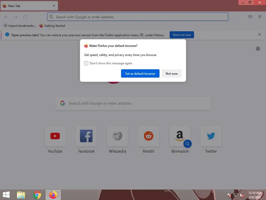Open the network tray icon
The image size is (266, 200).
point(235,195)
